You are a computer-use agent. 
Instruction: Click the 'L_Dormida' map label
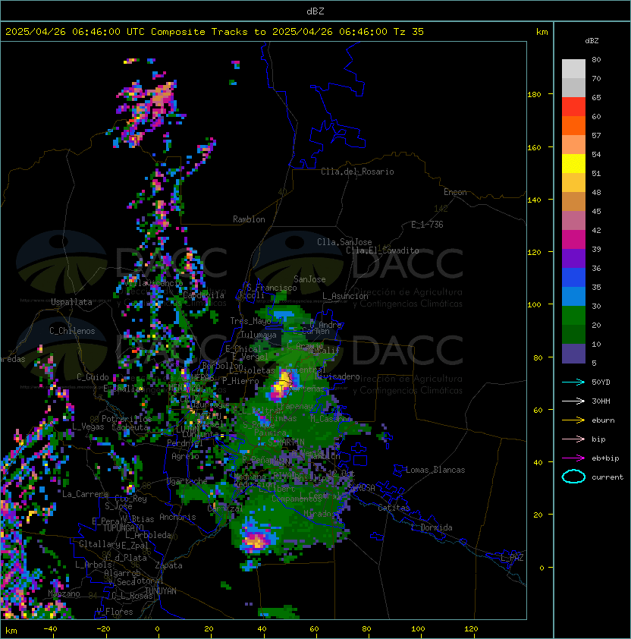(432, 527)
